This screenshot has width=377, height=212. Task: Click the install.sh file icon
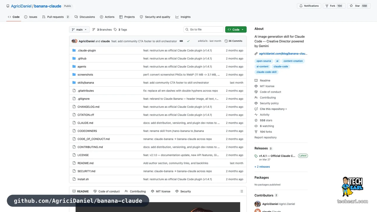click(x=74, y=179)
